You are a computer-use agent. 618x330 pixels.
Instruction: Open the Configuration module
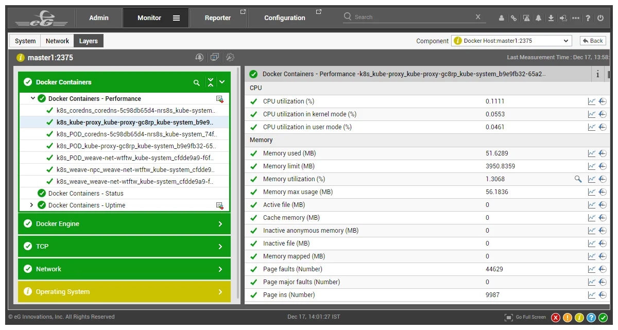pyautogui.click(x=286, y=18)
